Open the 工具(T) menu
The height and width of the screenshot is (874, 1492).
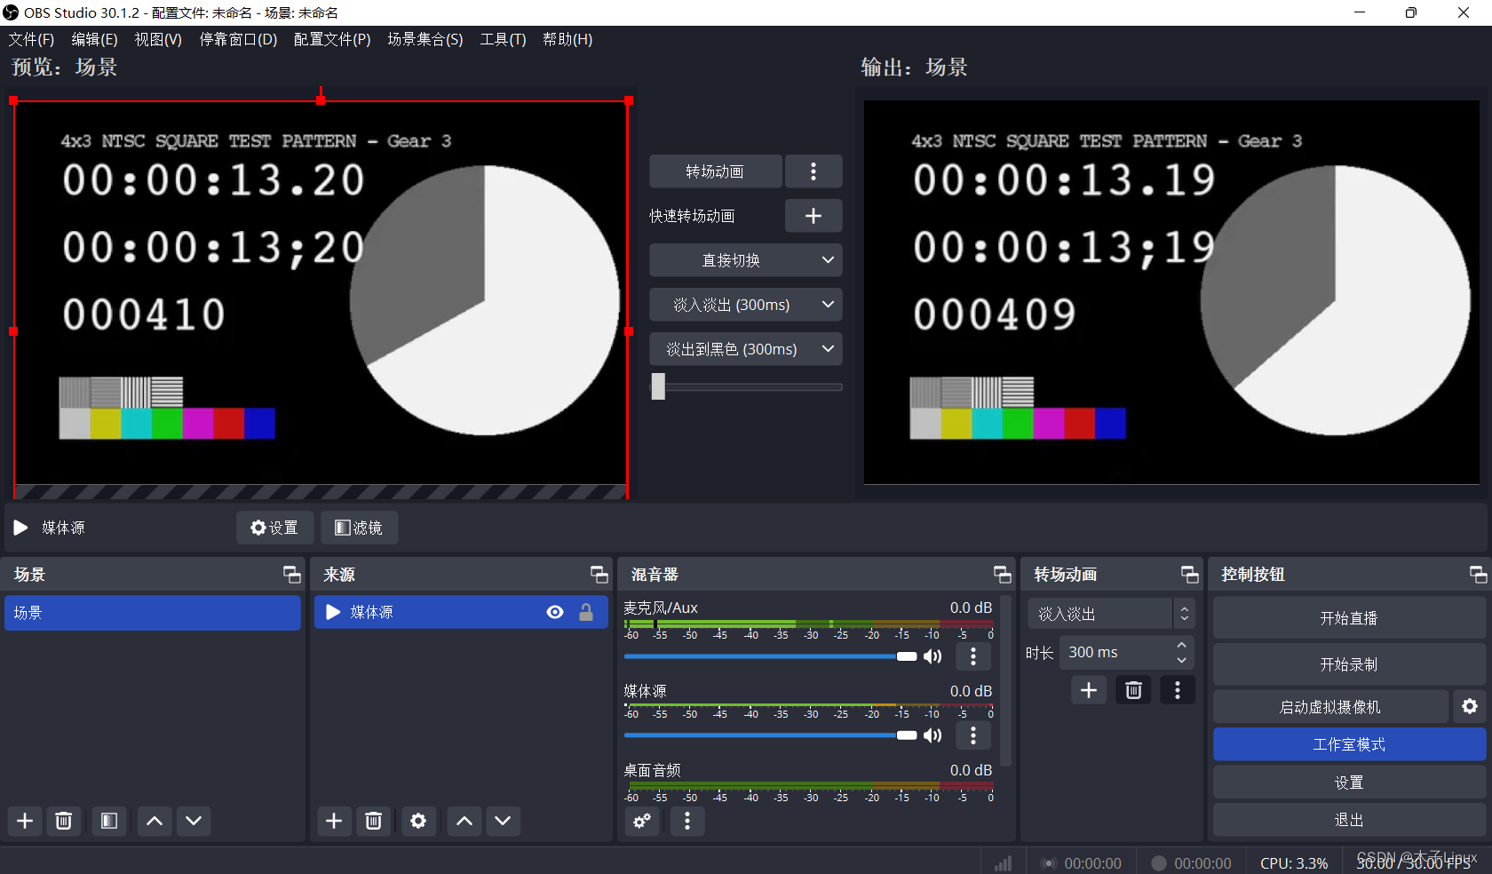coord(503,39)
